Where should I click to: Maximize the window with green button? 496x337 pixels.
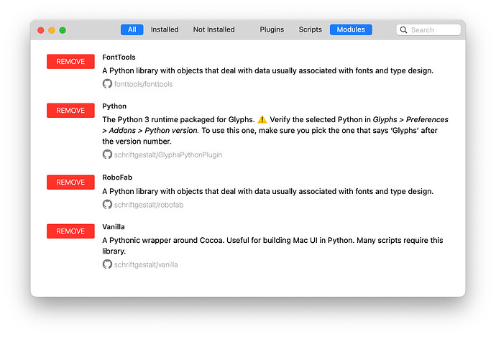point(63,30)
